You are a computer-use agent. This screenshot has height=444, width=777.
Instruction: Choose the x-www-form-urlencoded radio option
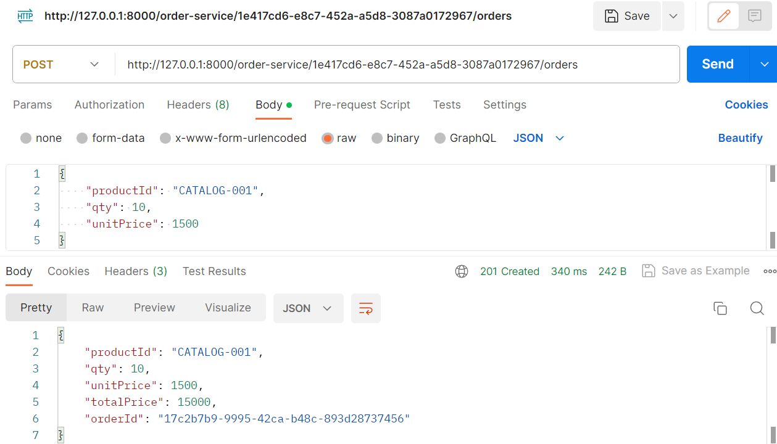pyautogui.click(x=165, y=138)
